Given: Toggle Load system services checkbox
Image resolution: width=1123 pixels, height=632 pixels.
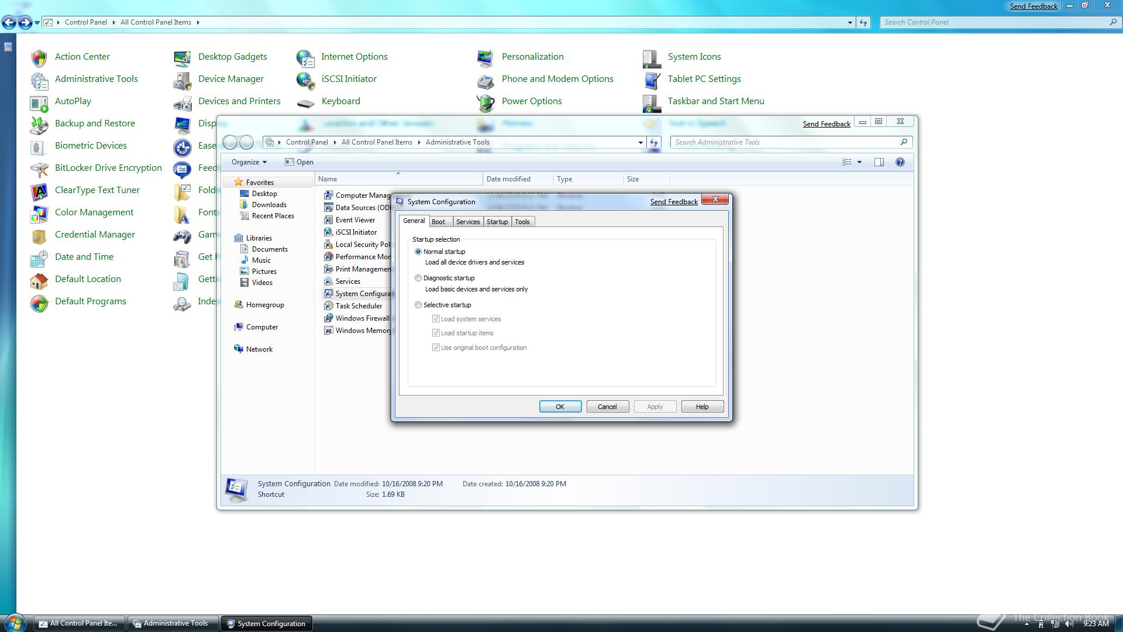Looking at the screenshot, I should (x=436, y=319).
